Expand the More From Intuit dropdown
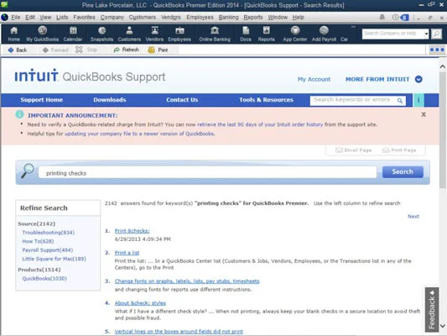 [x=418, y=79]
